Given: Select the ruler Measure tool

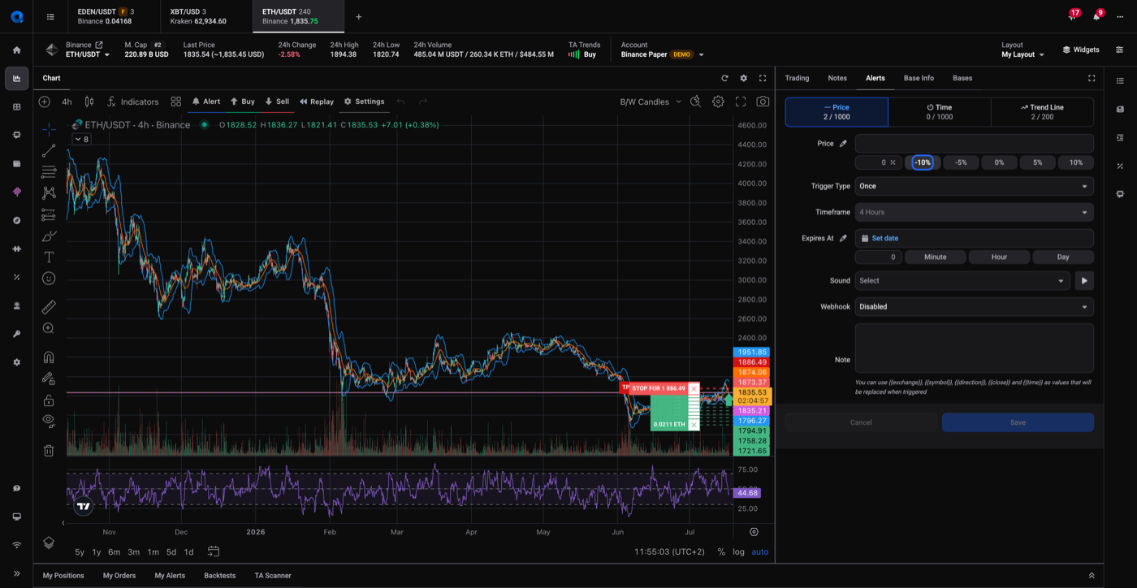Looking at the screenshot, I should 49,307.
